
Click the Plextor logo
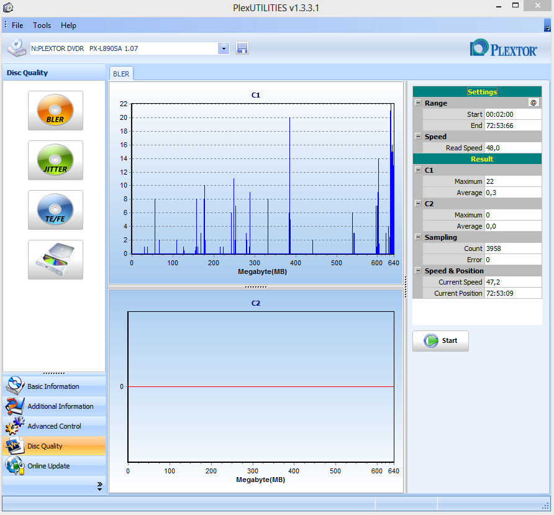tap(503, 48)
